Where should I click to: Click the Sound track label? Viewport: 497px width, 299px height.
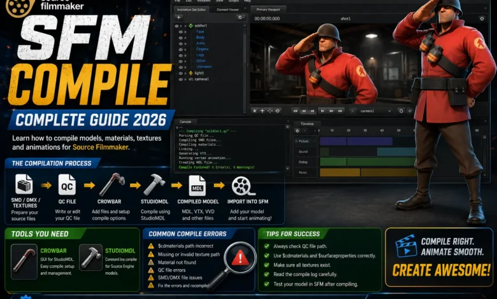(x=303, y=151)
